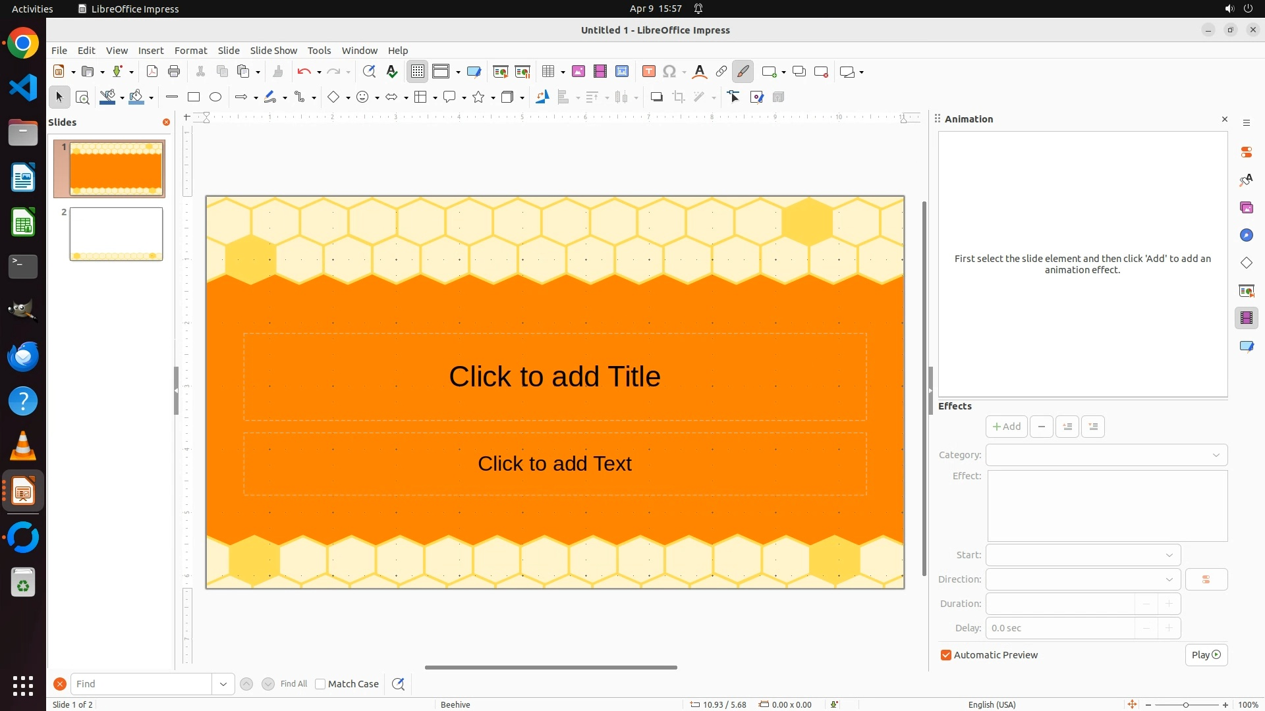Enable the Match Case checkbox

click(321, 684)
